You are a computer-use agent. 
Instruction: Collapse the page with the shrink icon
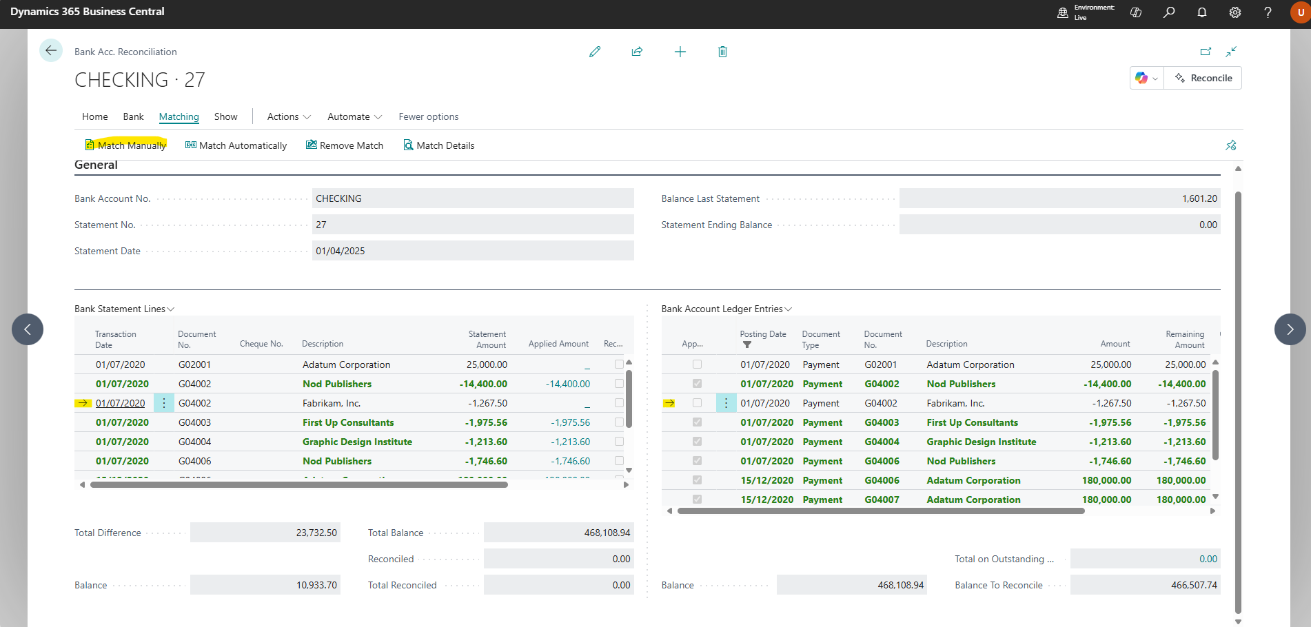(1231, 52)
